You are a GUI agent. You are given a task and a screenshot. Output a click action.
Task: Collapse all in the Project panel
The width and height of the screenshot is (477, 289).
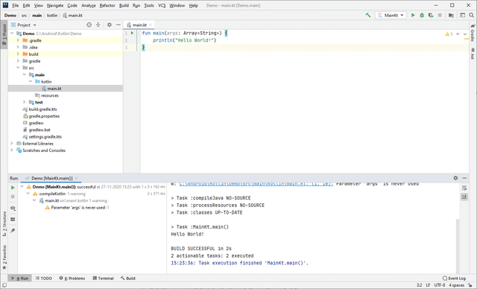click(x=98, y=25)
